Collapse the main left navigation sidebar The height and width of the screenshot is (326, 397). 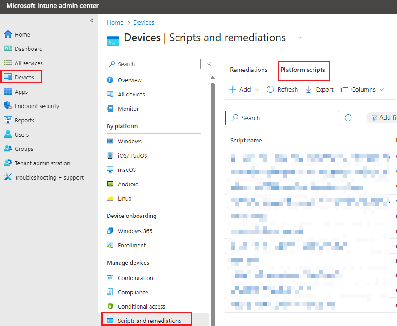92,21
